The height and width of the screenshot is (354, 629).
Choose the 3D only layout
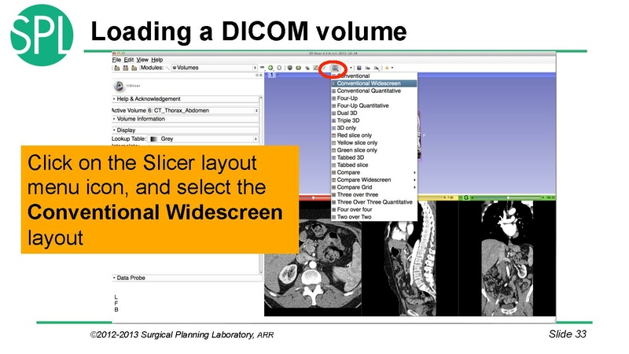(x=374, y=128)
